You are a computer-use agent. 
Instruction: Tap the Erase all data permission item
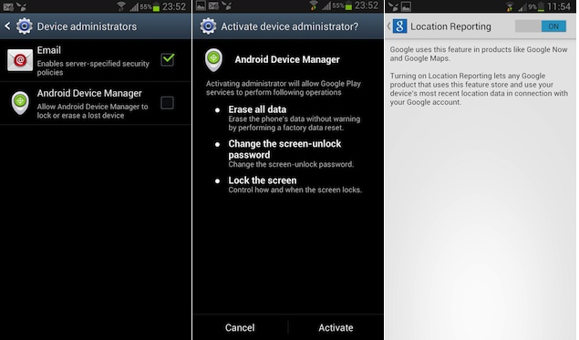coord(288,118)
